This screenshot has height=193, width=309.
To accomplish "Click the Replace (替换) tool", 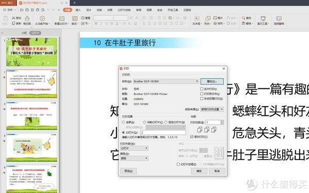I will click(x=247, y=24).
